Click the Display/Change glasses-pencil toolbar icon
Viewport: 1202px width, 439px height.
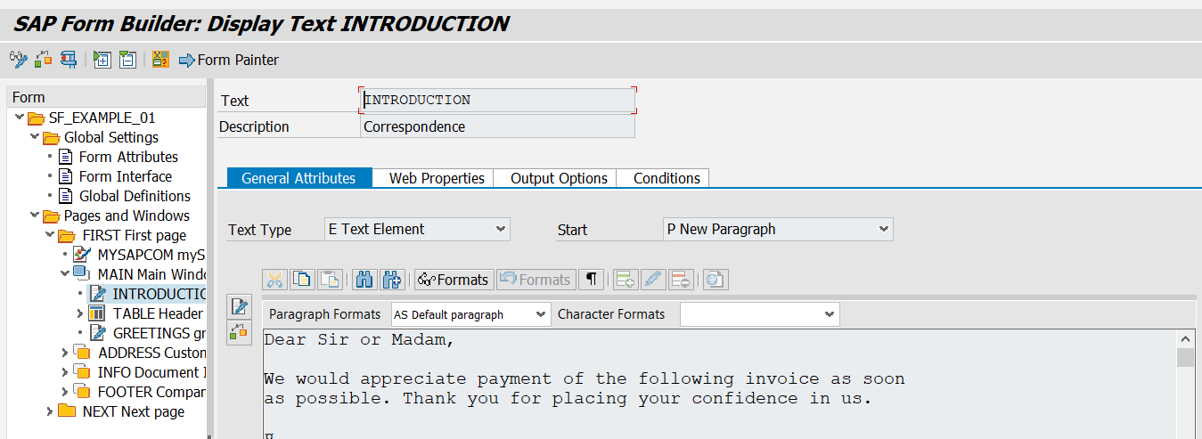(x=19, y=60)
